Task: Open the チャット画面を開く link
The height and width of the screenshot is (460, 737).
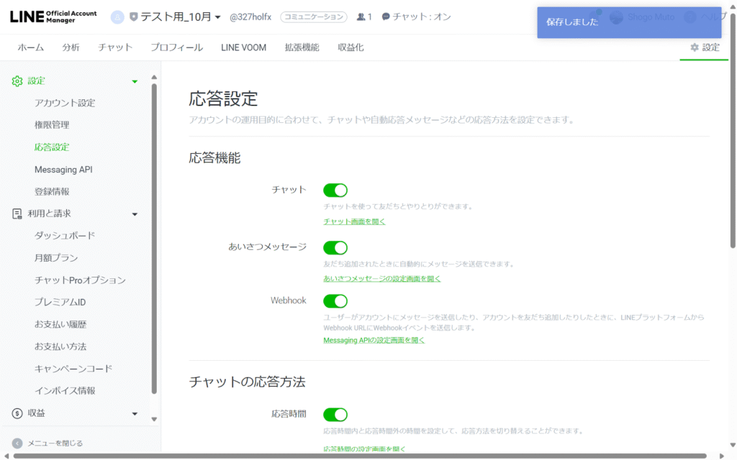Action: pos(354,221)
